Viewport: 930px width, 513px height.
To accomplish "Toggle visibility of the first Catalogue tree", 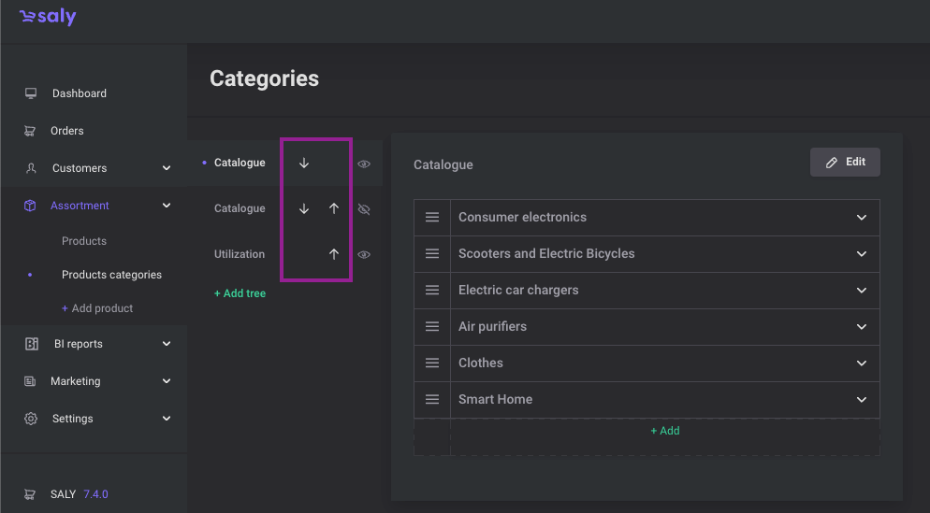I will click(x=364, y=164).
